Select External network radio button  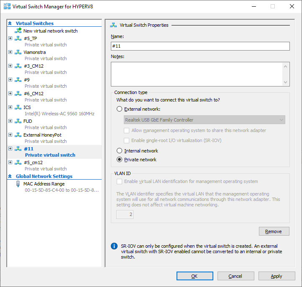pyautogui.click(x=119, y=109)
